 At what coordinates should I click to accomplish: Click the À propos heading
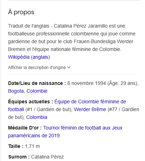pyautogui.click(x=21, y=12)
